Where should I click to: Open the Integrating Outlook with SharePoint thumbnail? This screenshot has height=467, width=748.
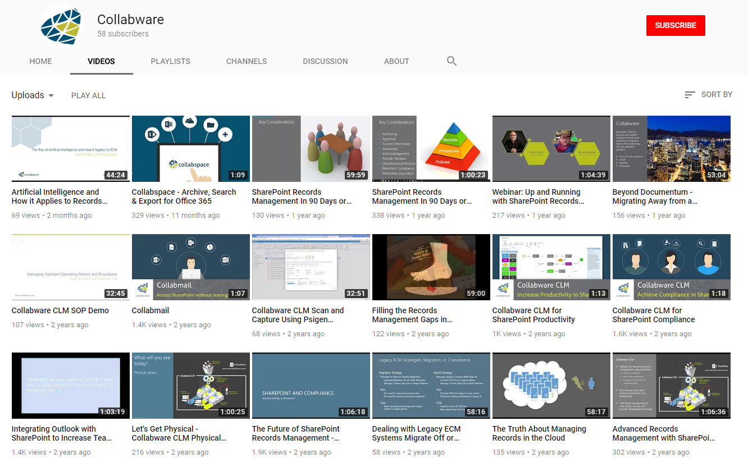[x=71, y=386]
